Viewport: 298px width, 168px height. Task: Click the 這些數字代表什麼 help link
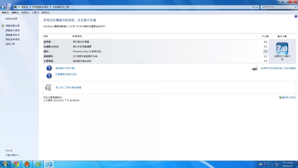pos(65,68)
